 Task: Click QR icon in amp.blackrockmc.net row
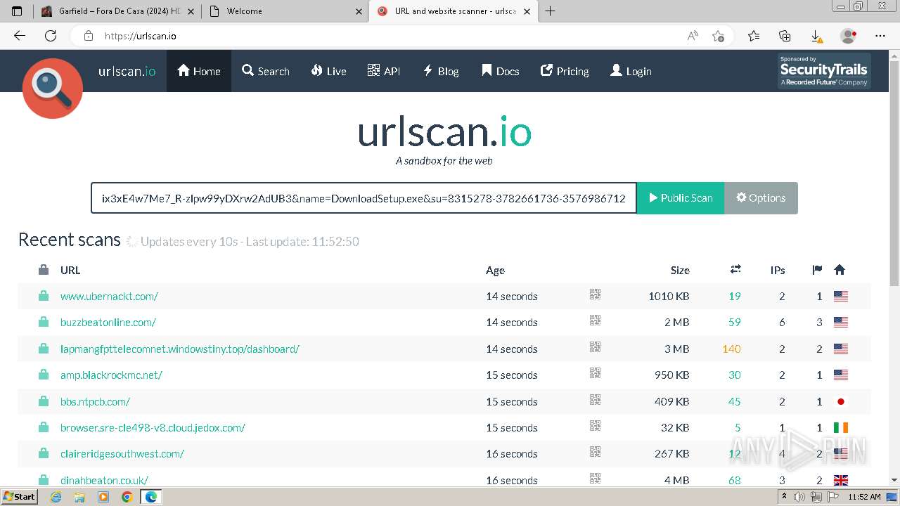[595, 374]
